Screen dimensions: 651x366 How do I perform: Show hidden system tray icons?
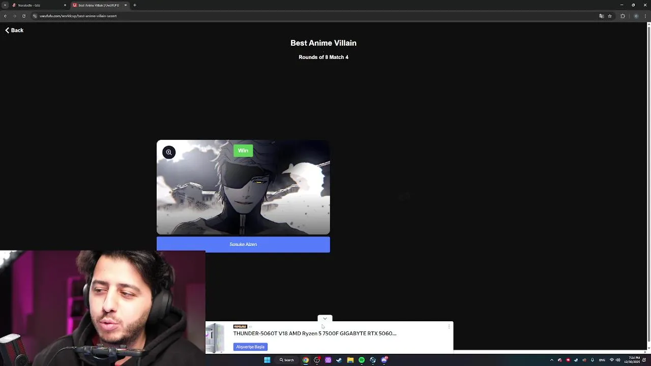point(552,360)
